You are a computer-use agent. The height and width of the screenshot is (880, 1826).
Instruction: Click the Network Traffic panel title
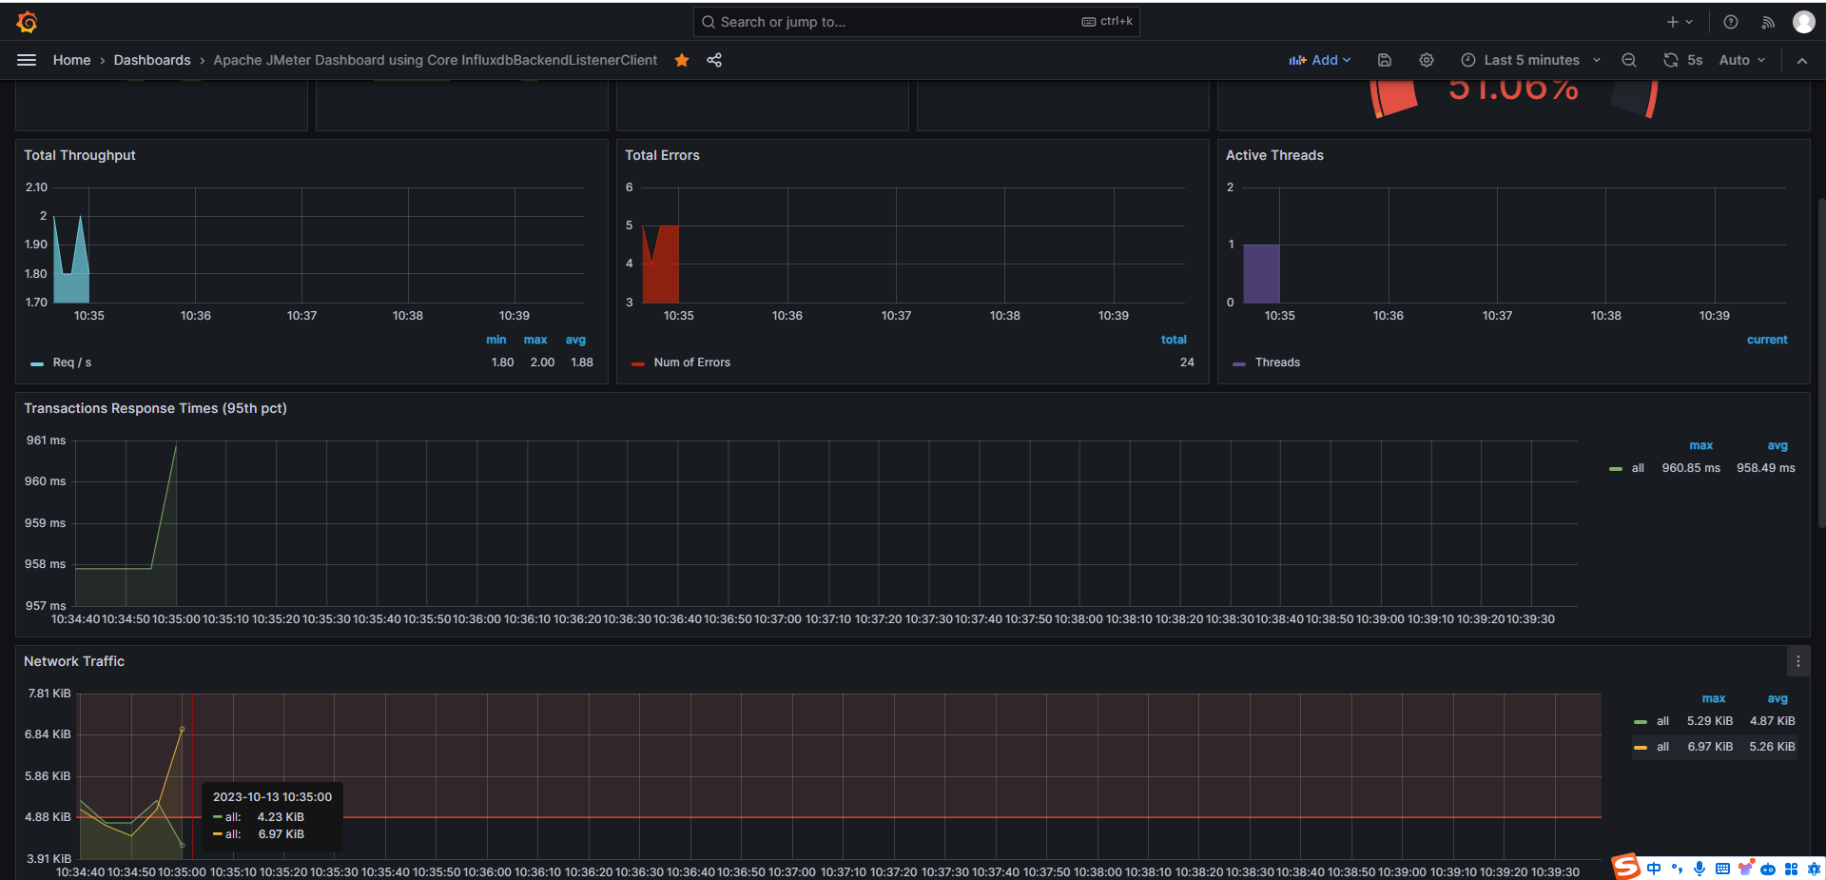(74, 661)
